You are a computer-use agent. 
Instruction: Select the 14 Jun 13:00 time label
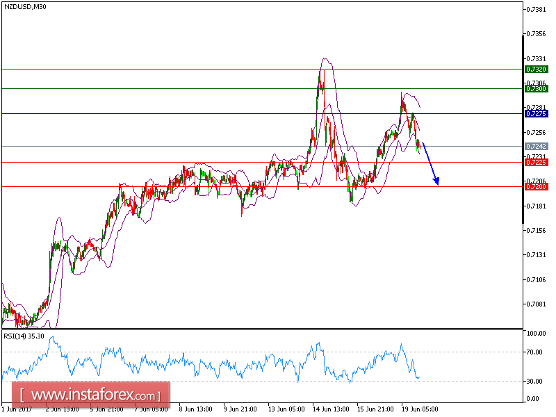point(331,409)
